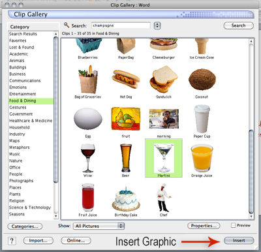The image size is (261, 252).
Task: Open the search history stepper dropdown
Action: pyautogui.click(x=157, y=25)
